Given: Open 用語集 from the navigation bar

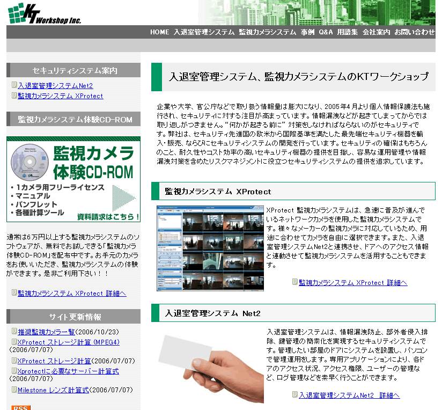Looking at the screenshot, I should (347, 32).
